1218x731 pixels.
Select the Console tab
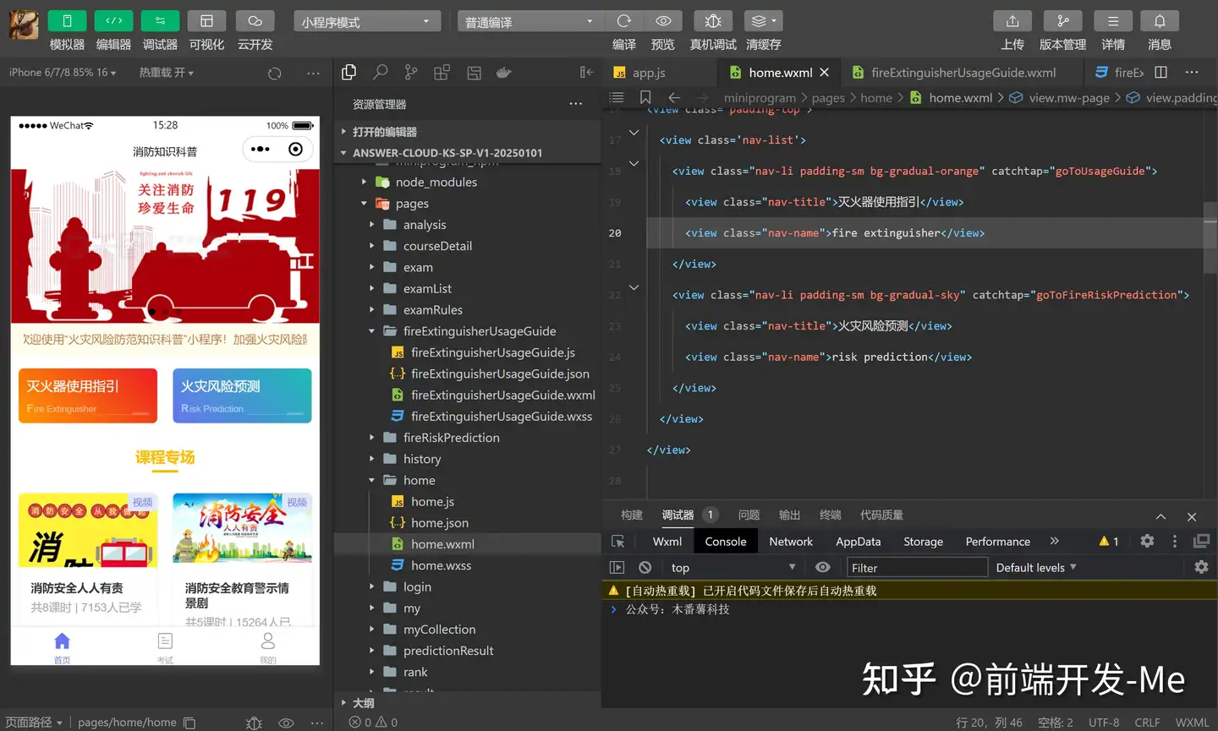click(x=726, y=542)
